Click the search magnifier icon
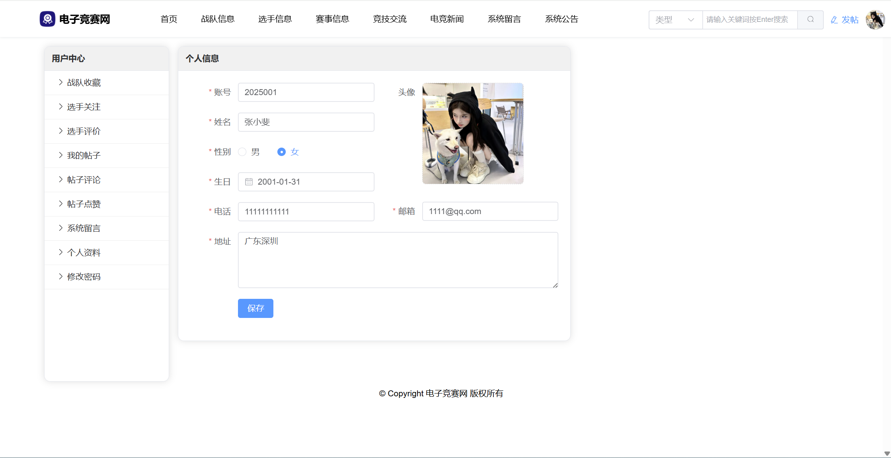This screenshot has height=458, width=891. [810, 19]
